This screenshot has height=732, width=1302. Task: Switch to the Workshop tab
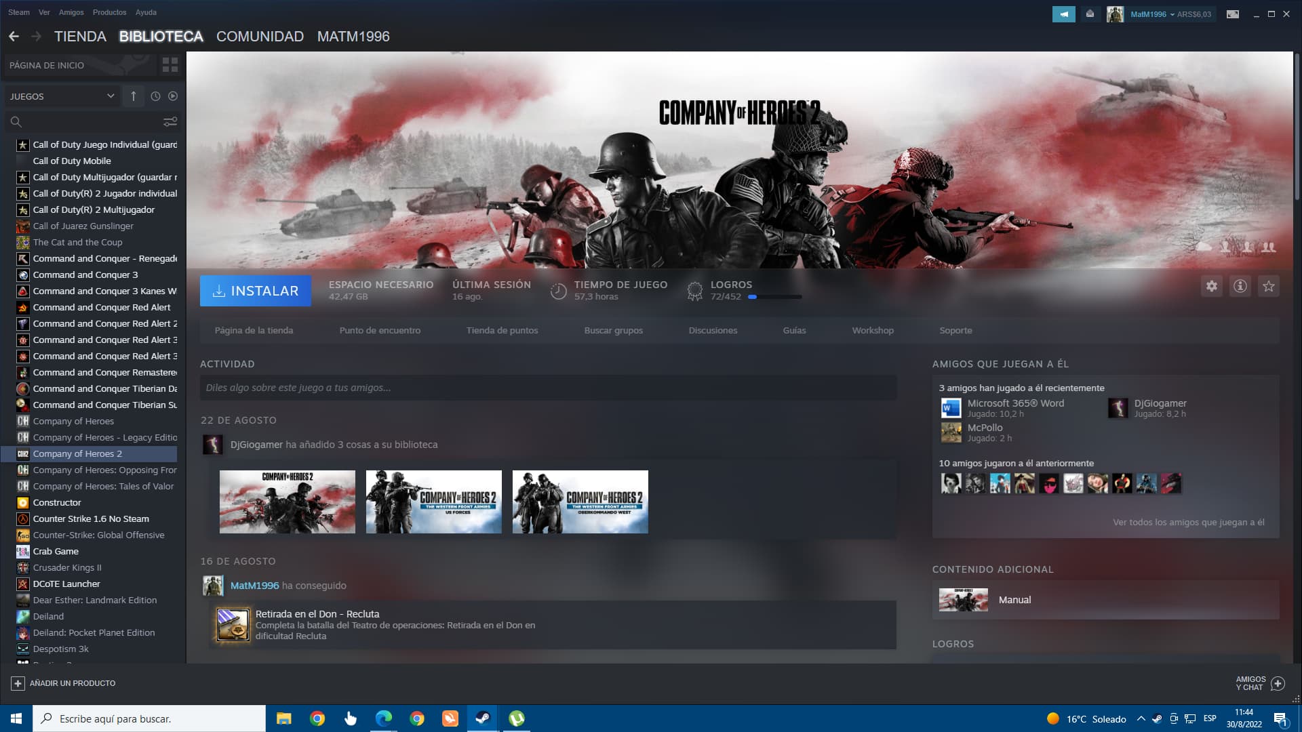(872, 330)
